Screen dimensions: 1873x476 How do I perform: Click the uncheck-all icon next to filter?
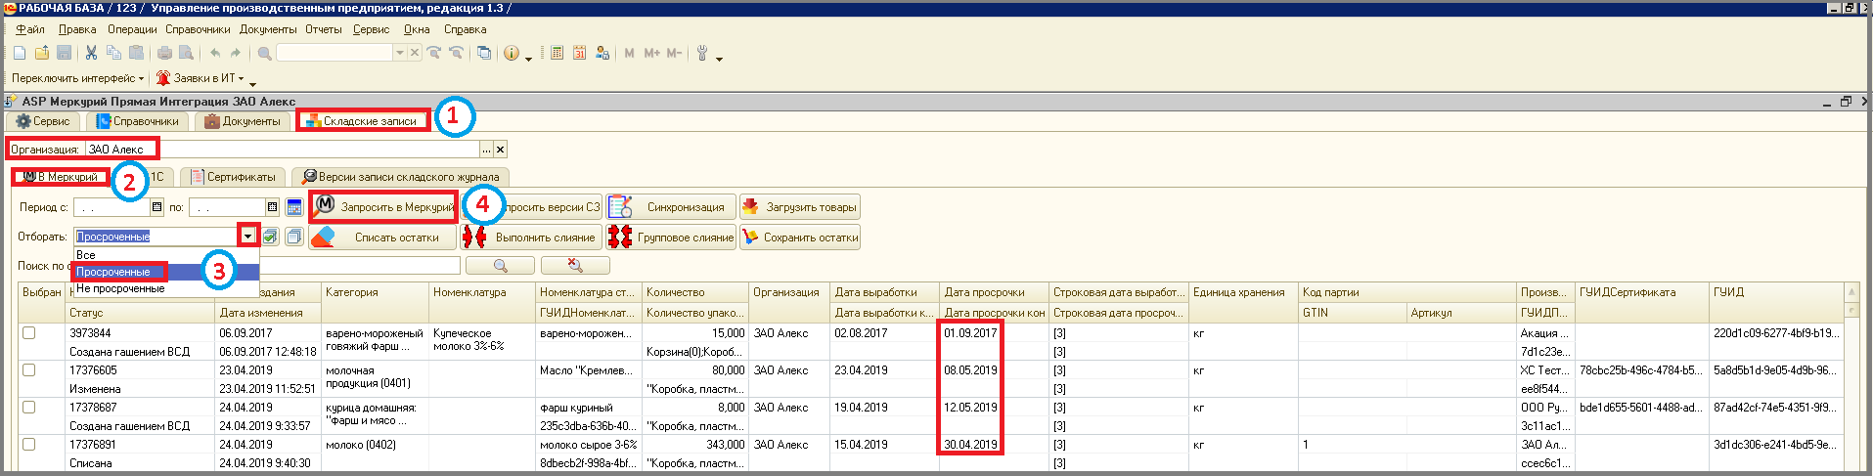(x=292, y=237)
